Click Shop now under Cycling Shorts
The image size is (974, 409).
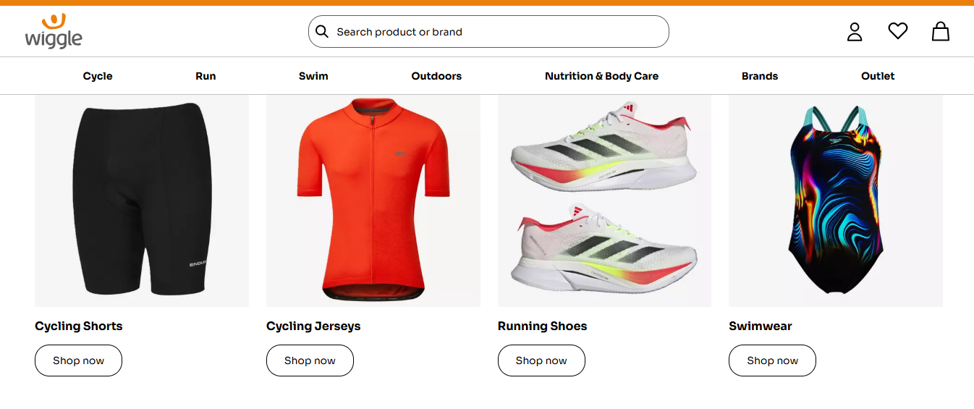pyautogui.click(x=78, y=360)
